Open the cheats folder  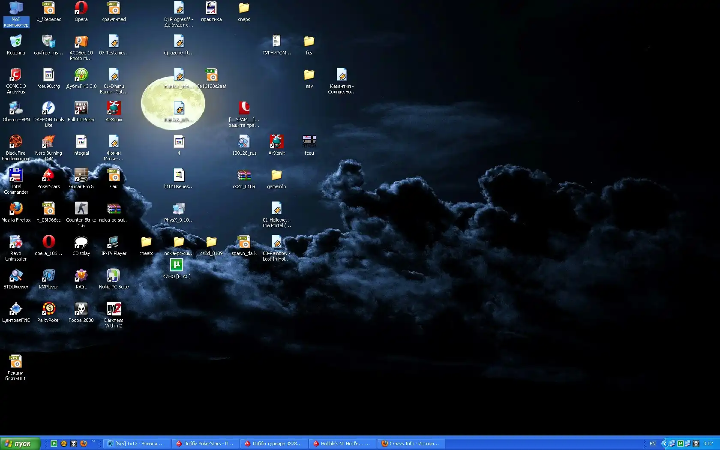point(146,242)
